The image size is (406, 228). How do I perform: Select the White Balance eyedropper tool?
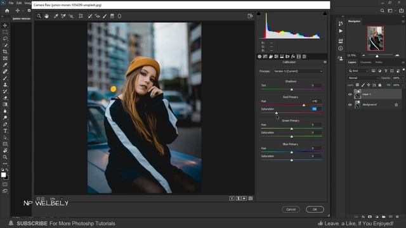[x=56, y=16]
